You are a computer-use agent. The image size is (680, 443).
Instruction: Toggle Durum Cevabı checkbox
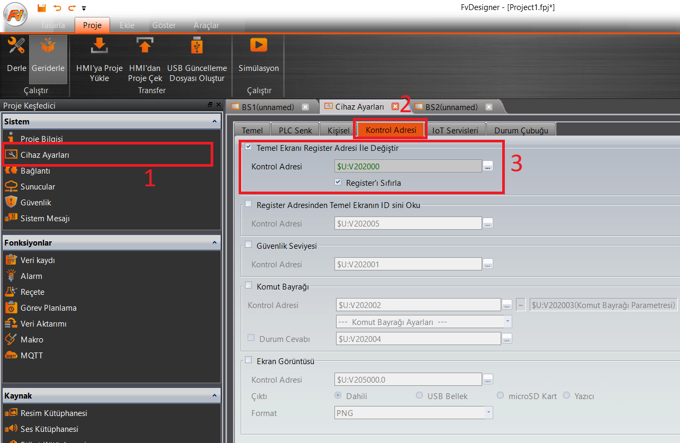pyautogui.click(x=251, y=338)
